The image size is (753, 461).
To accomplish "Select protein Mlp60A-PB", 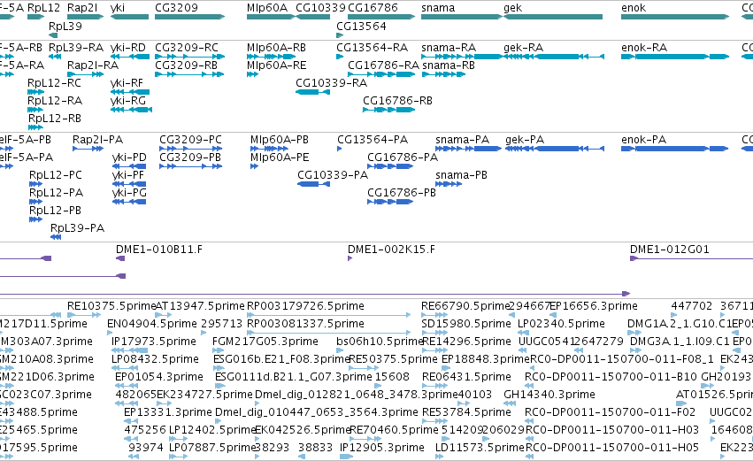I will (x=280, y=140).
